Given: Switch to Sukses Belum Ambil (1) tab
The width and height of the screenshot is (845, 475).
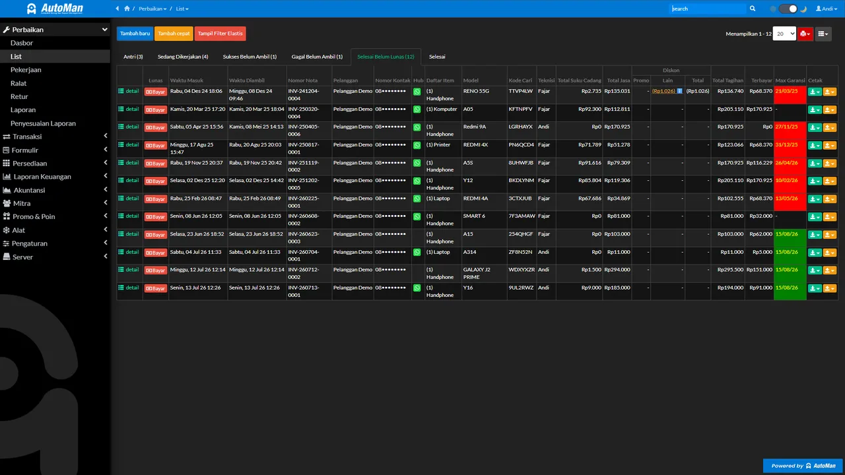Looking at the screenshot, I should coord(250,57).
